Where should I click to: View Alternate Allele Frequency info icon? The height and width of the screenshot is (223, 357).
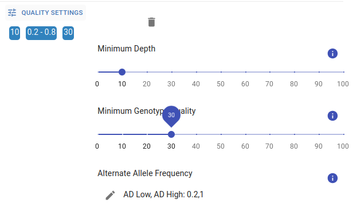pyautogui.click(x=332, y=178)
